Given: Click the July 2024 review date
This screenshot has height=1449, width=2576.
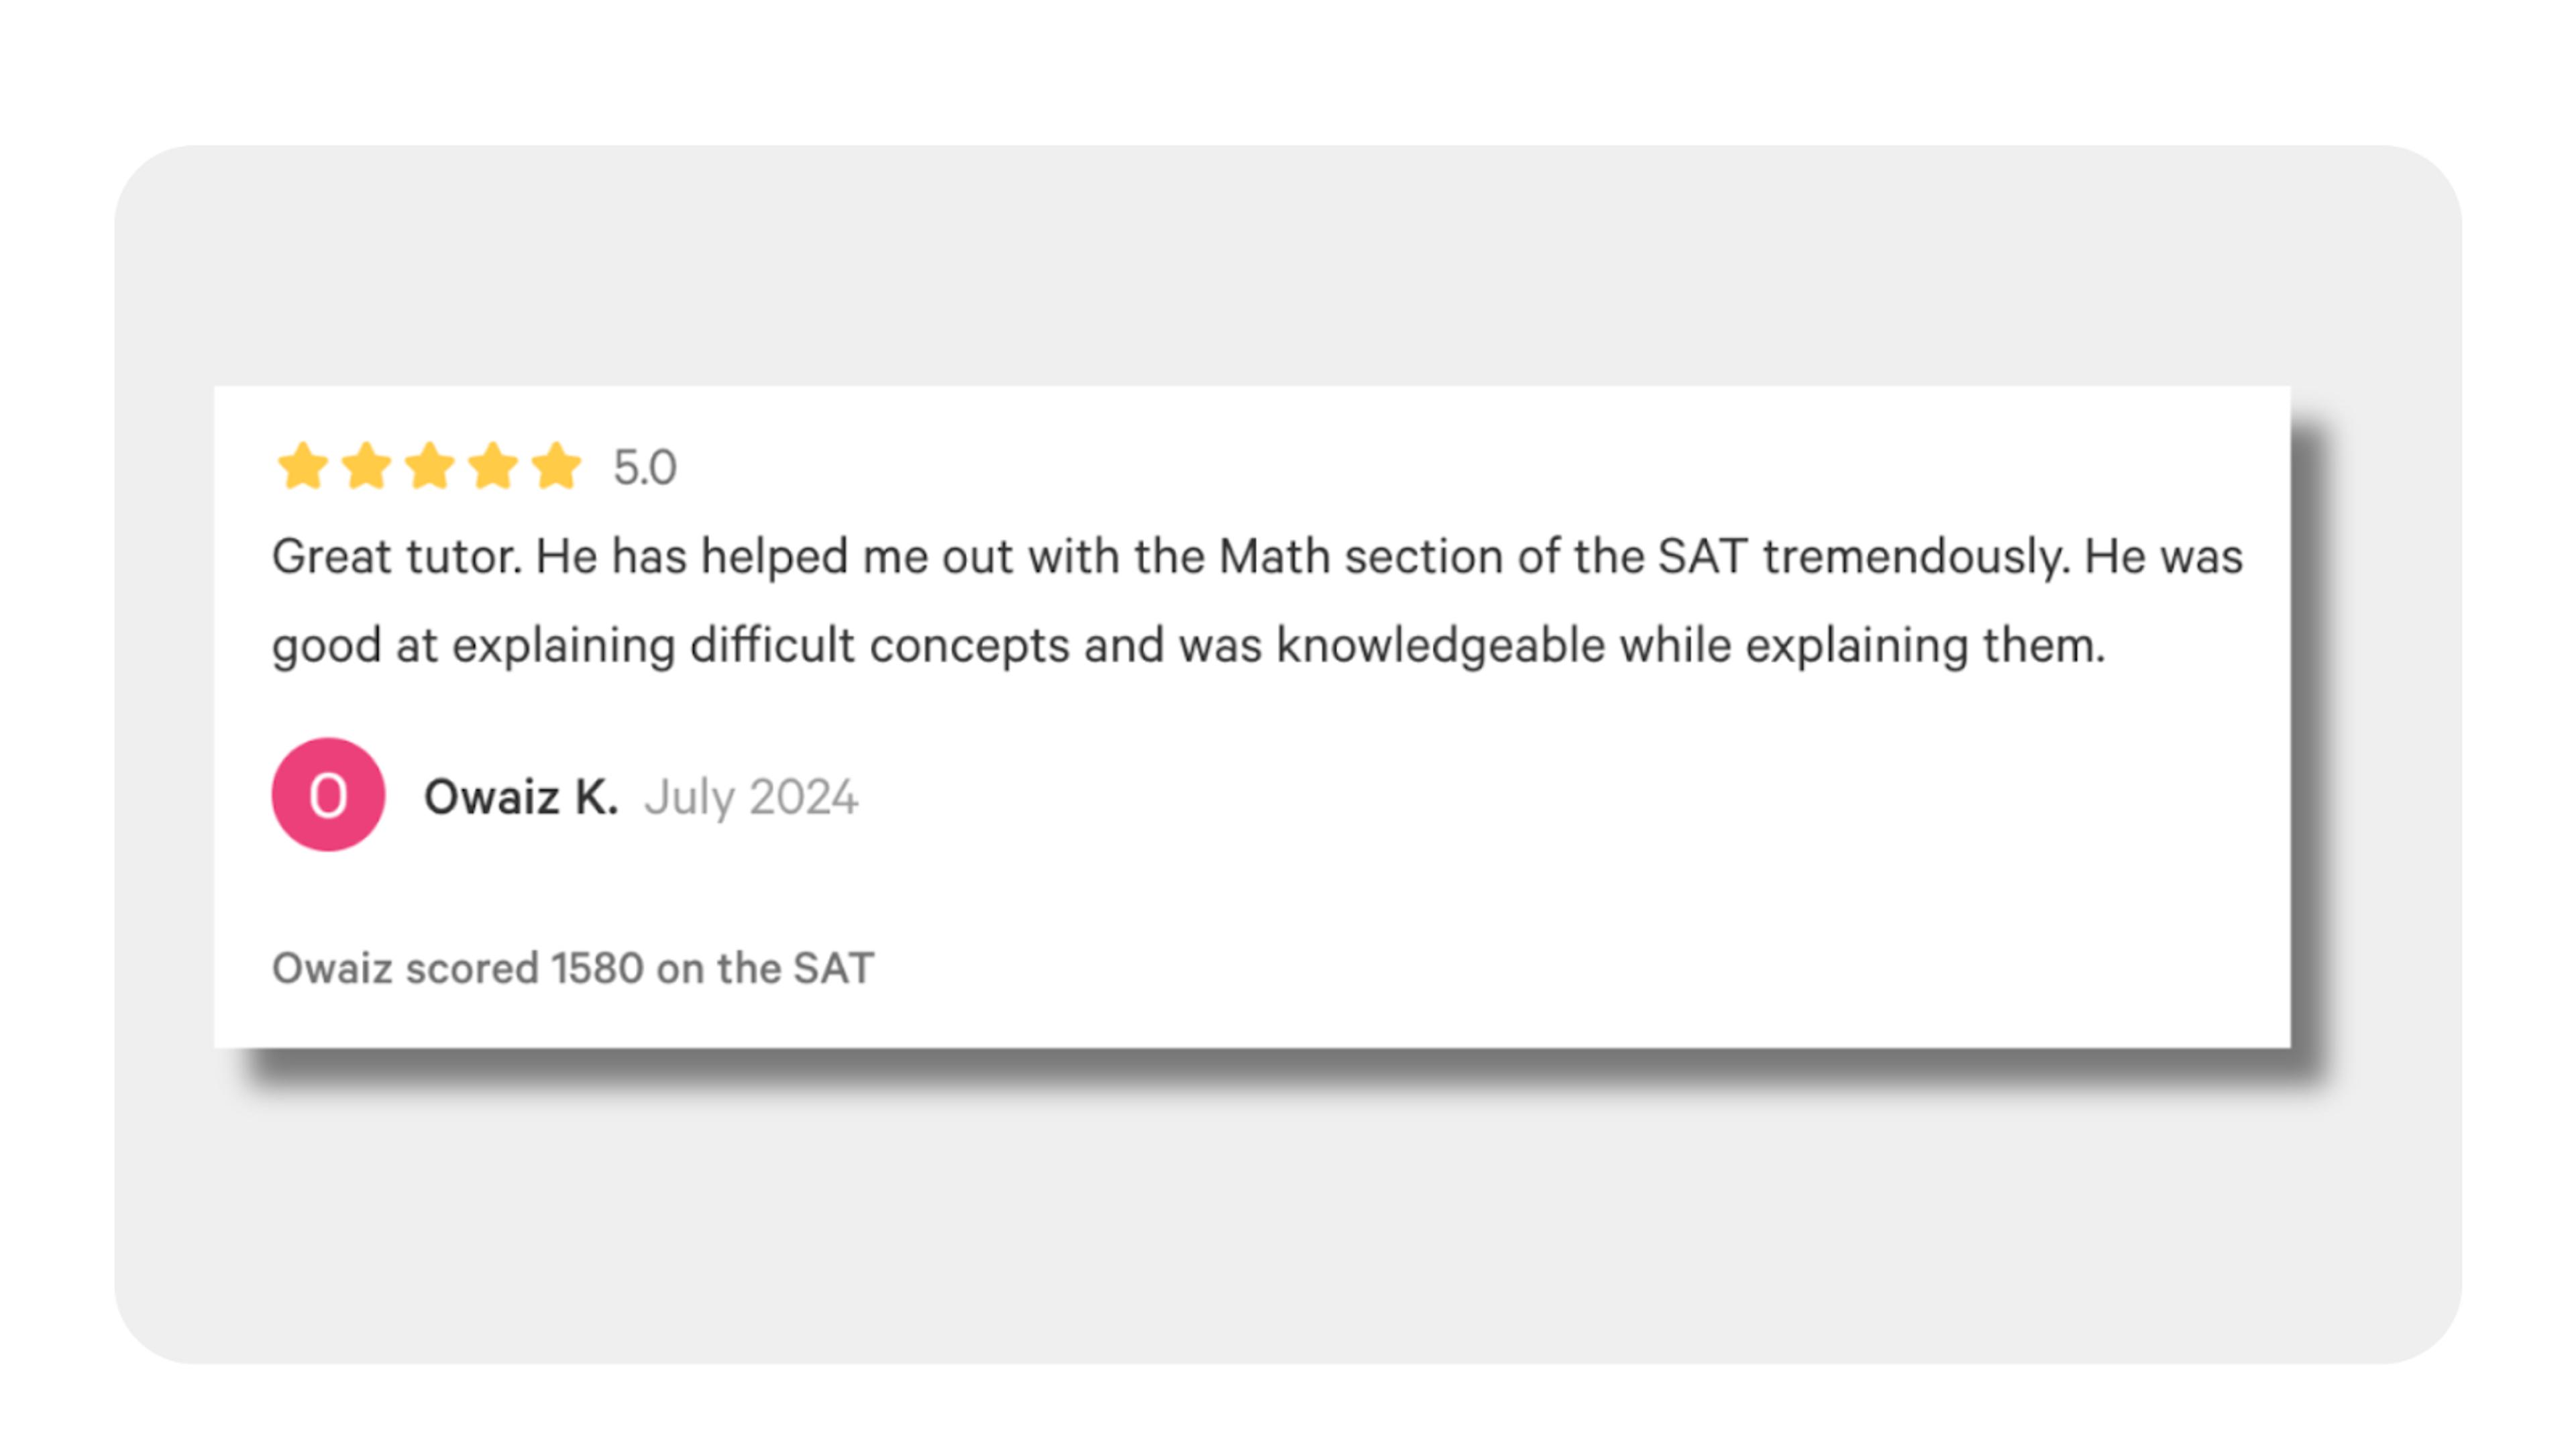Looking at the screenshot, I should click(x=751, y=798).
